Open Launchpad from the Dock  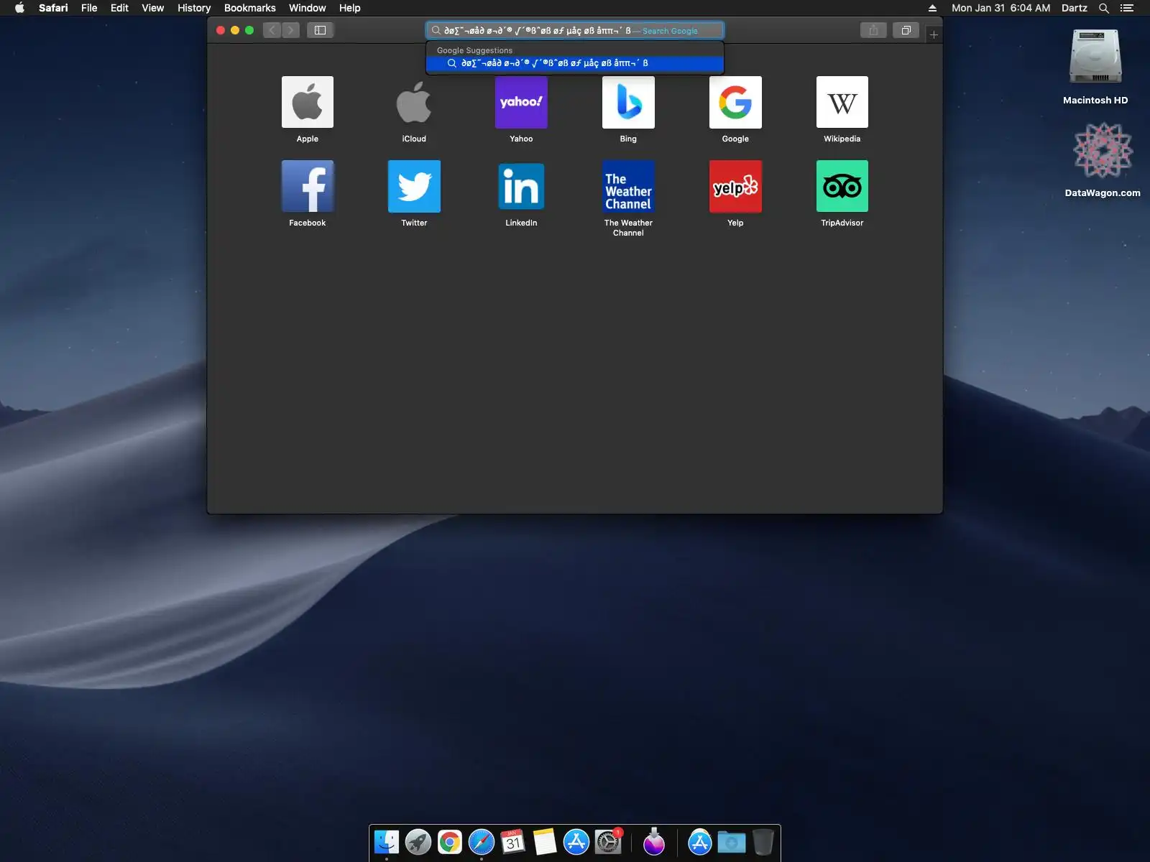[x=418, y=841]
